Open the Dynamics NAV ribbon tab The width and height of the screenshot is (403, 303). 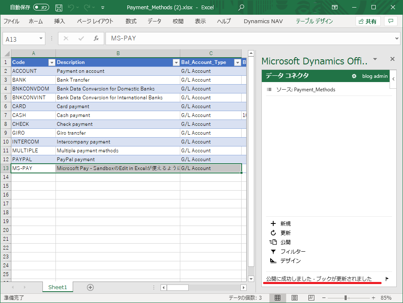pos(263,21)
